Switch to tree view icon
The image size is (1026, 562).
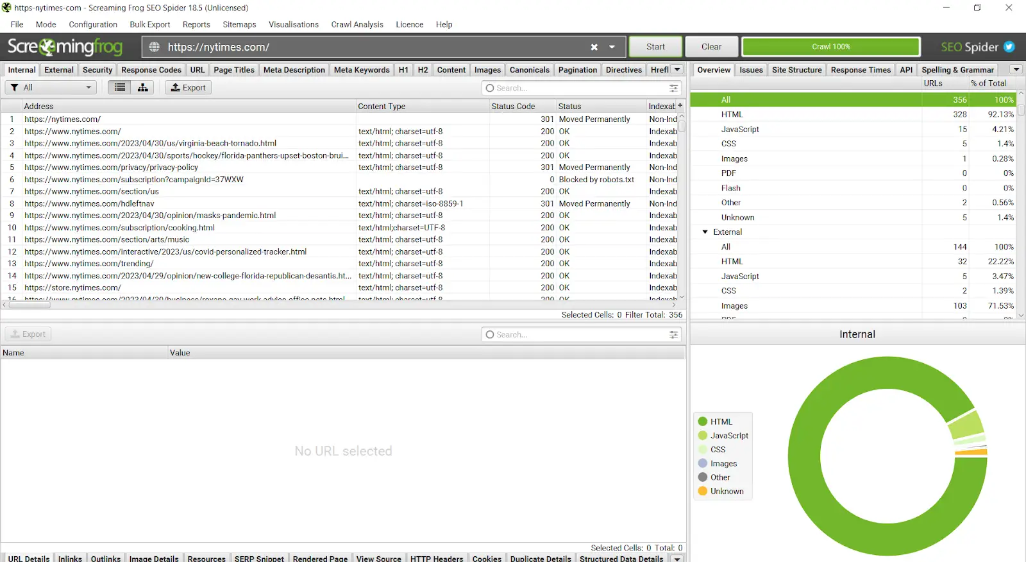pos(142,87)
